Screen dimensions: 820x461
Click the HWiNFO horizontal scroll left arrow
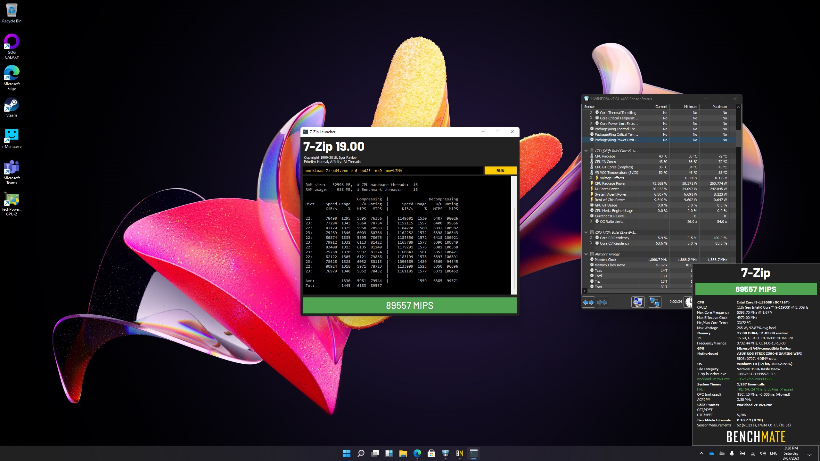click(585, 291)
